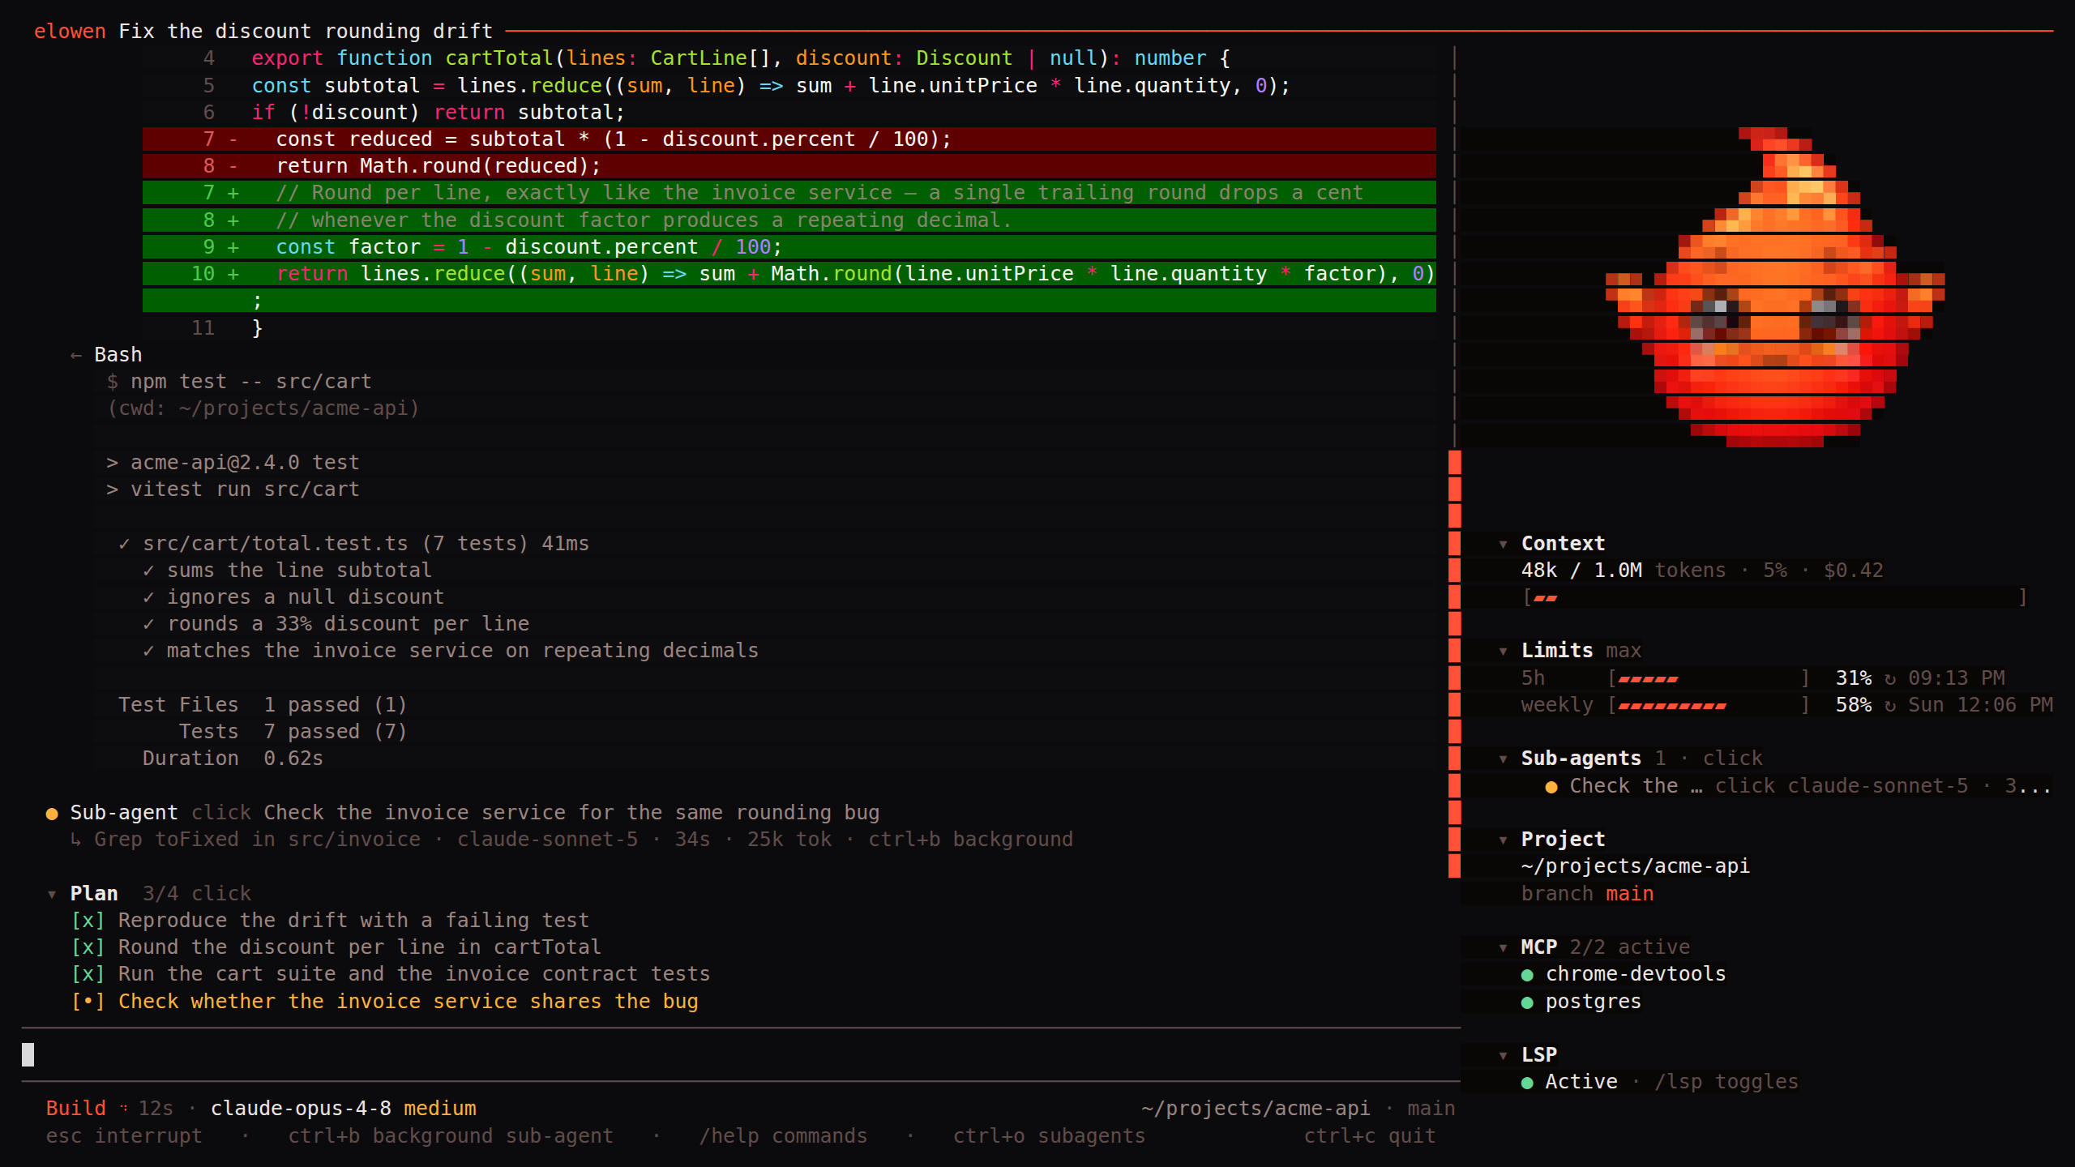The height and width of the screenshot is (1167, 2075).
Task: Click the '/help commands' footer hint
Action: click(x=783, y=1136)
